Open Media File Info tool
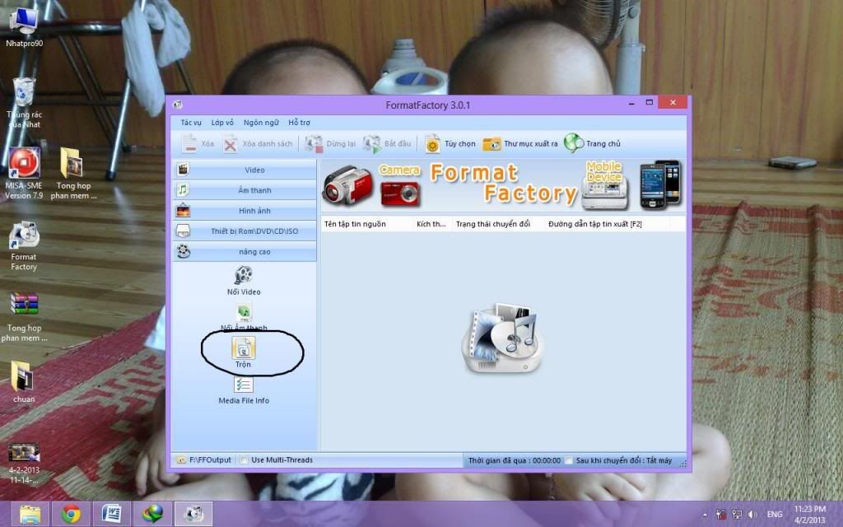843x527 pixels. coord(244,390)
